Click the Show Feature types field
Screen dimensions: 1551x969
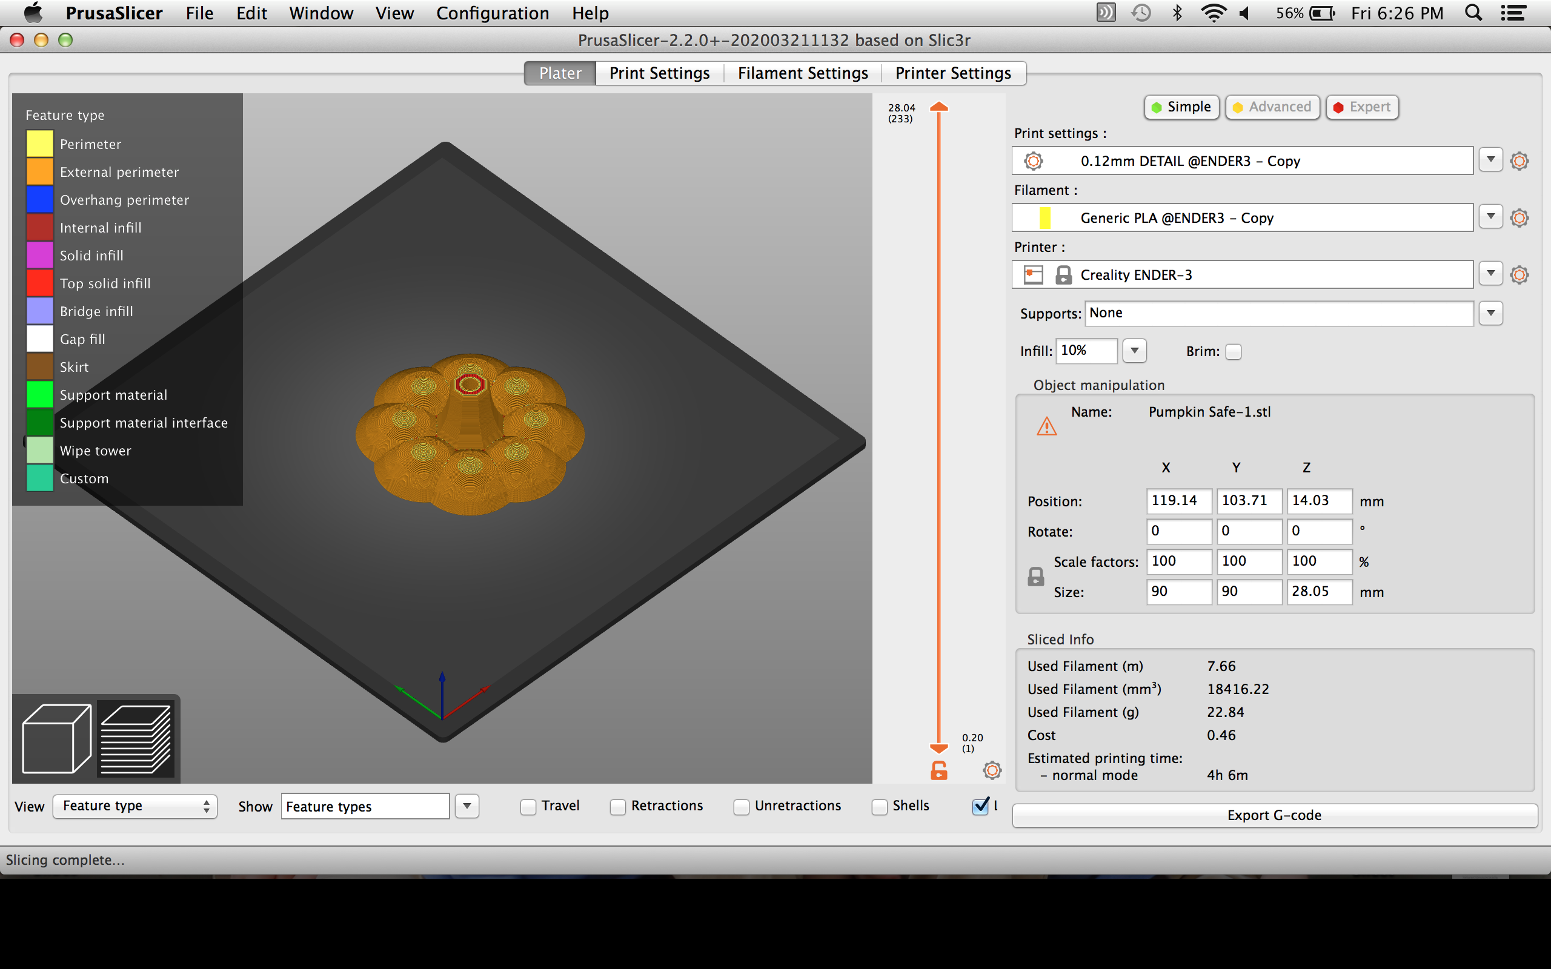tap(365, 806)
